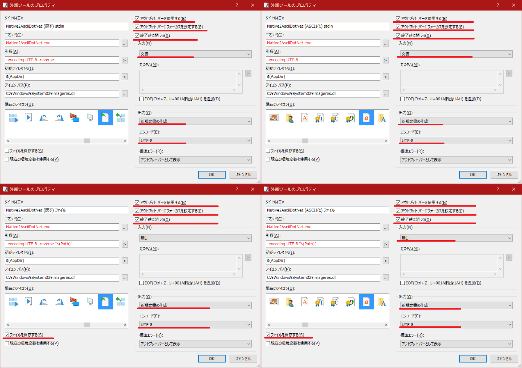Pick landscape picture icon in (ASCII化) stdin dialog

274,118
